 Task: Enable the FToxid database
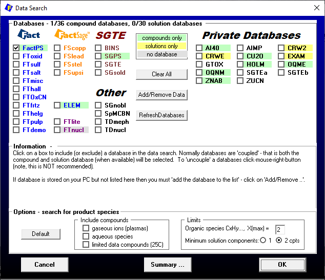click(x=16, y=56)
